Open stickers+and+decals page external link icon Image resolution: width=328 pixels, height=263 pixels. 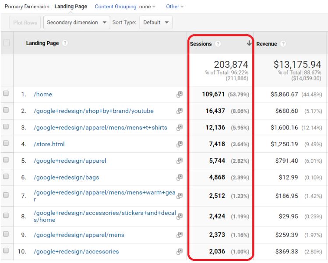click(x=179, y=216)
